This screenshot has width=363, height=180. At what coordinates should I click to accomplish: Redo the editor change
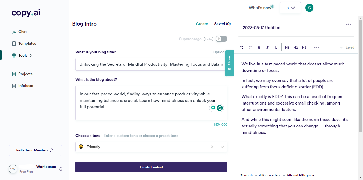click(250, 47)
